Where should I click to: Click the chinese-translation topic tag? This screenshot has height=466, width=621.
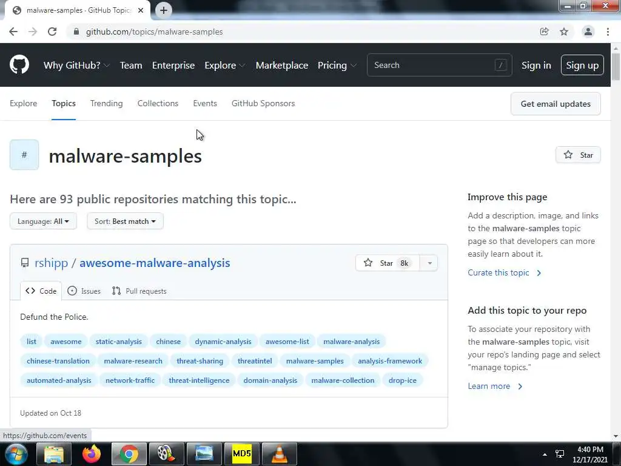(58, 361)
